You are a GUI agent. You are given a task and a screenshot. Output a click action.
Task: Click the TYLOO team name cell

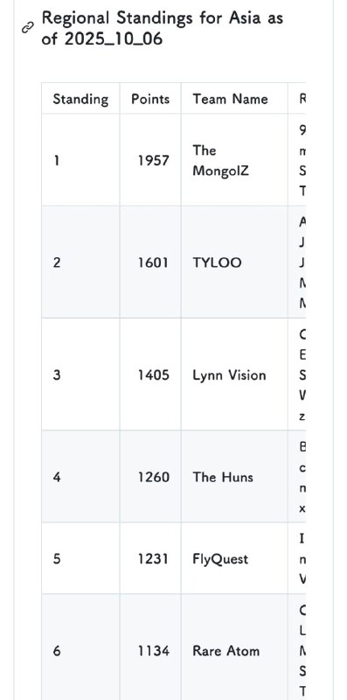[234, 262]
